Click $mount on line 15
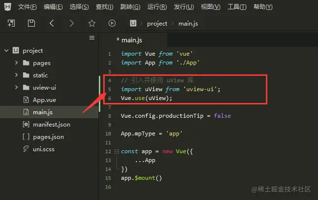 [145, 178]
